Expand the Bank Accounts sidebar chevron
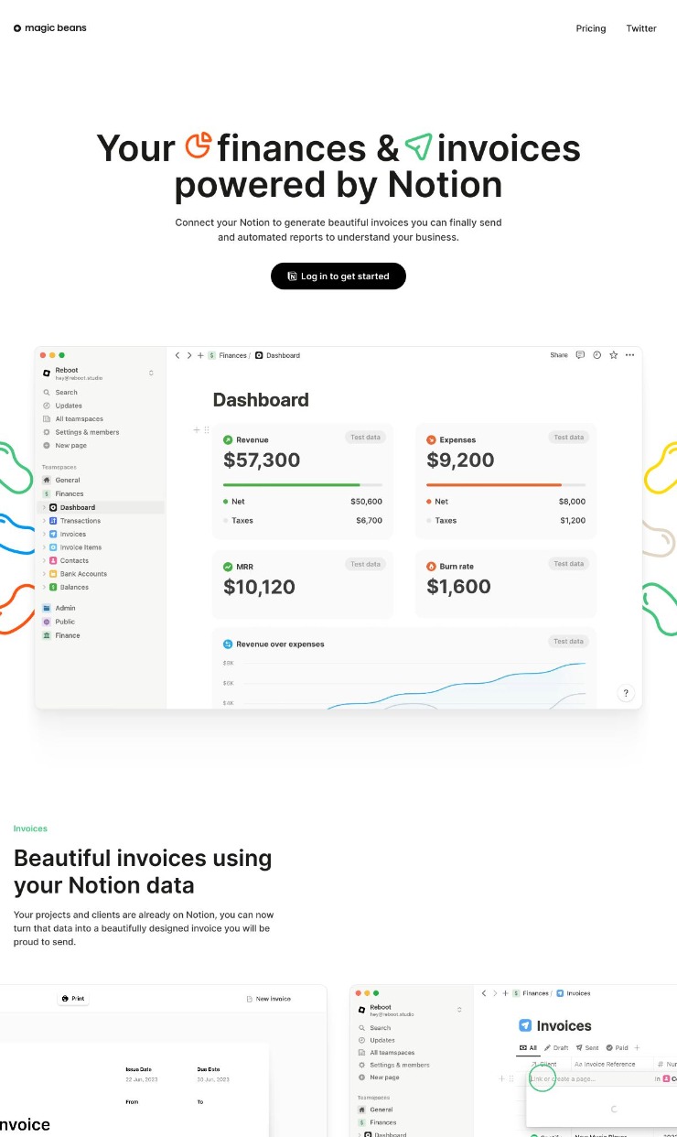Image resolution: width=677 pixels, height=1137 pixels. (44, 574)
